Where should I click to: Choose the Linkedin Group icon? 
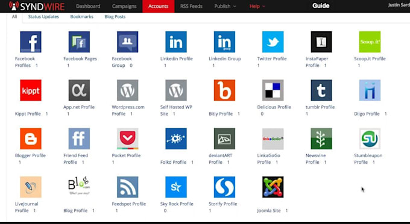[224, 42]
